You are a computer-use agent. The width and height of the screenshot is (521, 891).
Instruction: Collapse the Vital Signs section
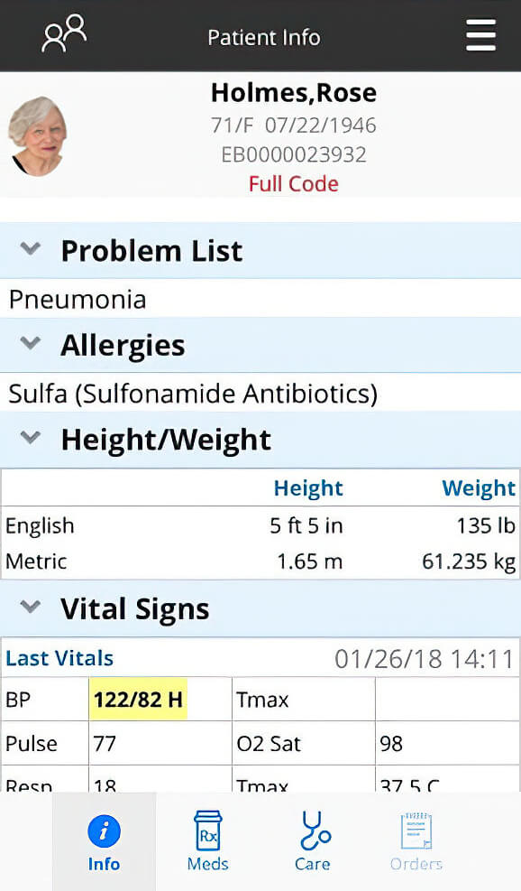pyautogui.click(x=30, y=607)
